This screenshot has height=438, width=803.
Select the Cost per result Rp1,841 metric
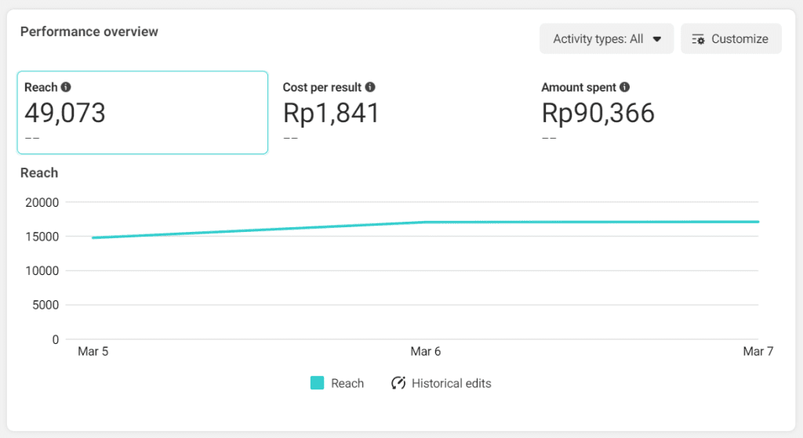[331, 113]
